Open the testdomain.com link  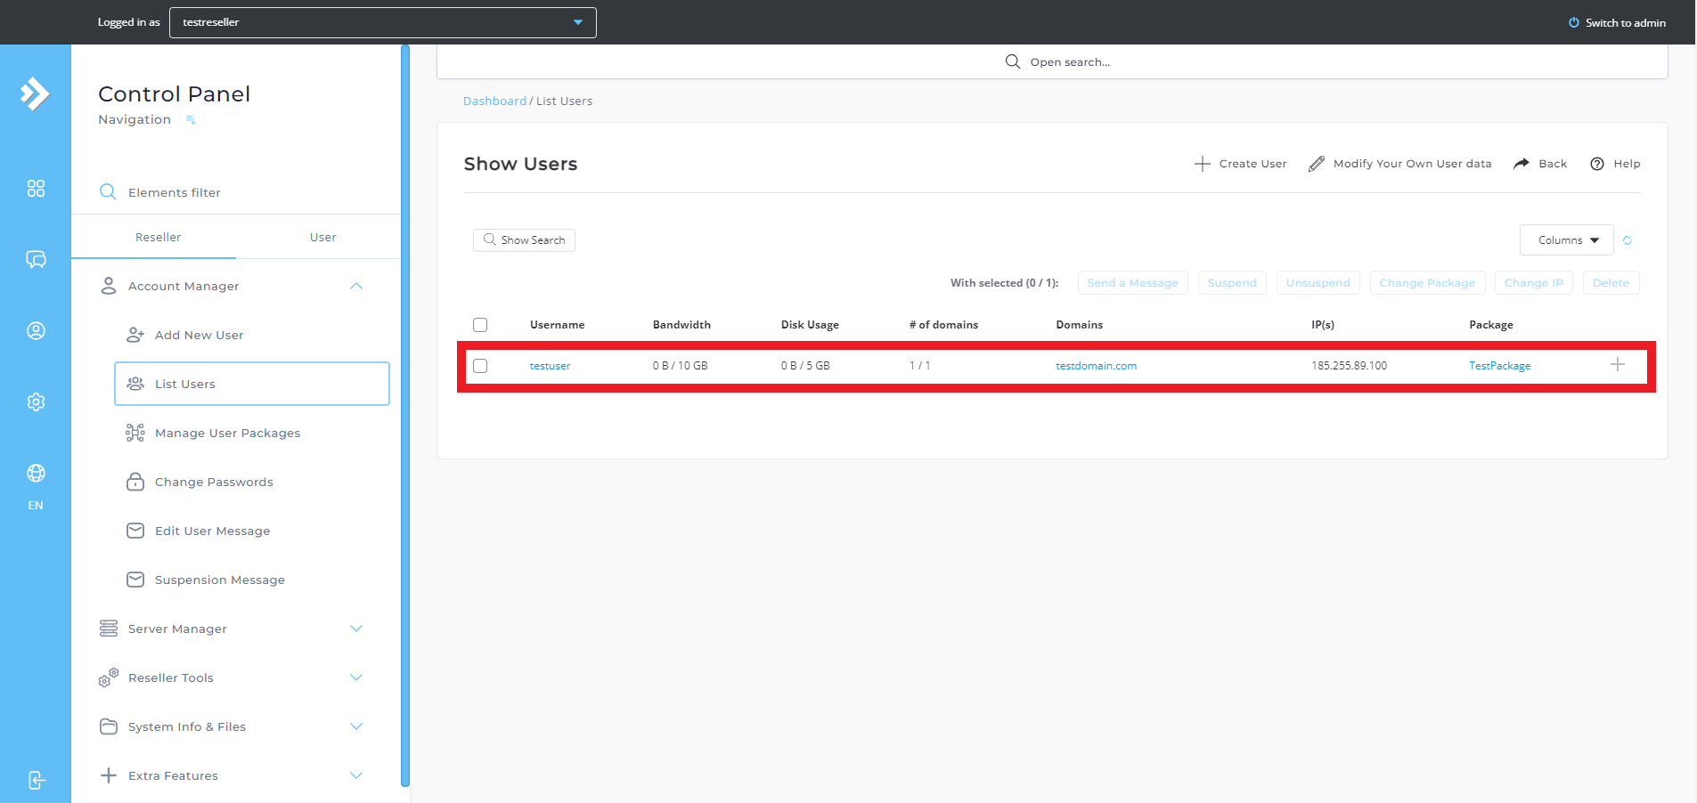[x=1096, y=366]
